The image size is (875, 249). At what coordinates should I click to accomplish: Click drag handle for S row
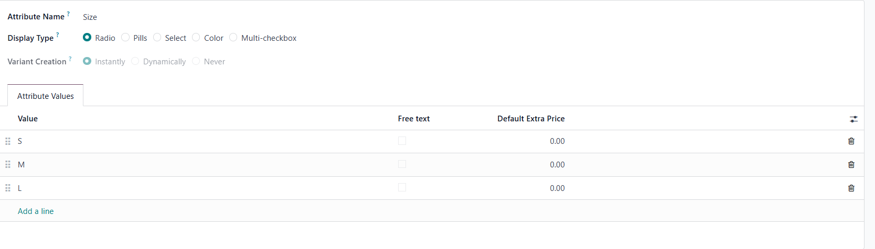coord(8,141)
